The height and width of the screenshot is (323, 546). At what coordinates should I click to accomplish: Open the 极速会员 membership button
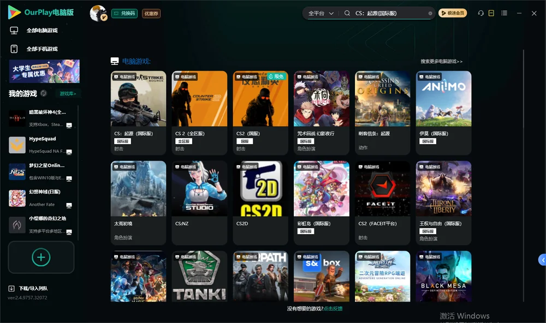click(453, 13)
